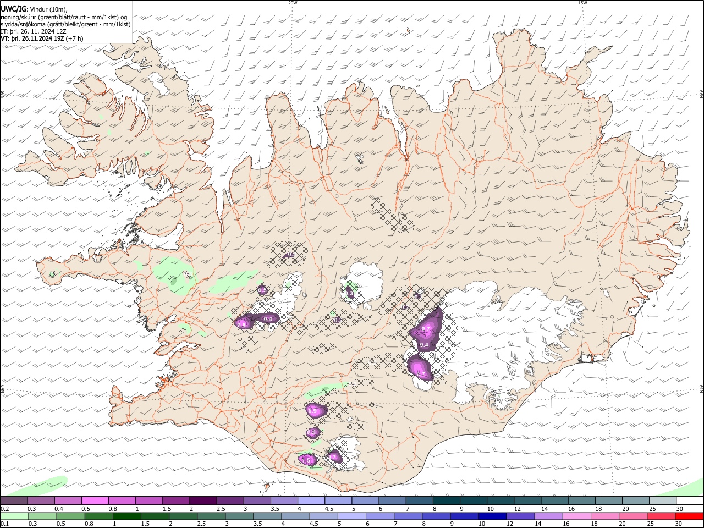Click lower legend swatch between 3.5 and 4
The image size is (704, 528).
(x=267, y=516)
